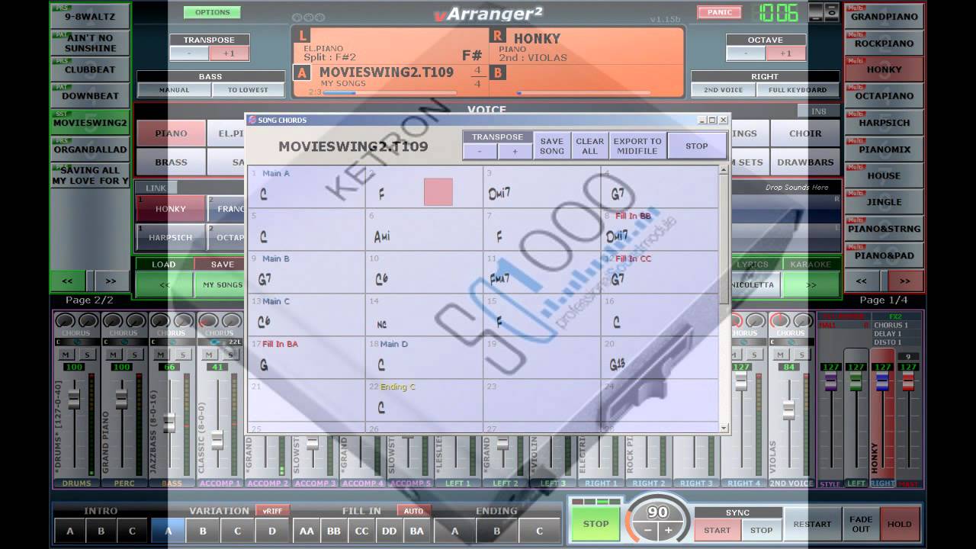Select BRASS voice category
Image resolution: width=976 pixels, height=549 pixels.
point(171,162)
